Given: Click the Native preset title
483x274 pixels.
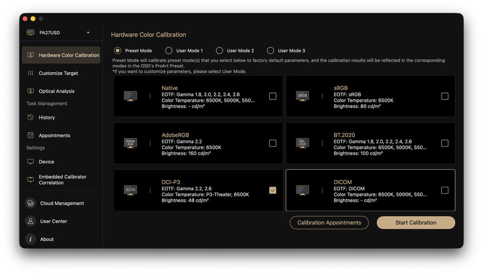Looking at the screenshot, I should point(170,88).
